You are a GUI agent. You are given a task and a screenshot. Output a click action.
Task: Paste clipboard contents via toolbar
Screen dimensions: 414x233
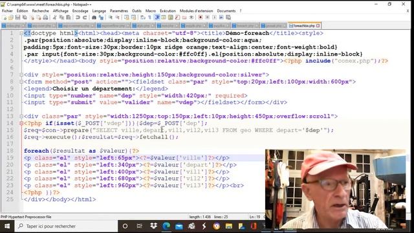[x=69, y=17]
